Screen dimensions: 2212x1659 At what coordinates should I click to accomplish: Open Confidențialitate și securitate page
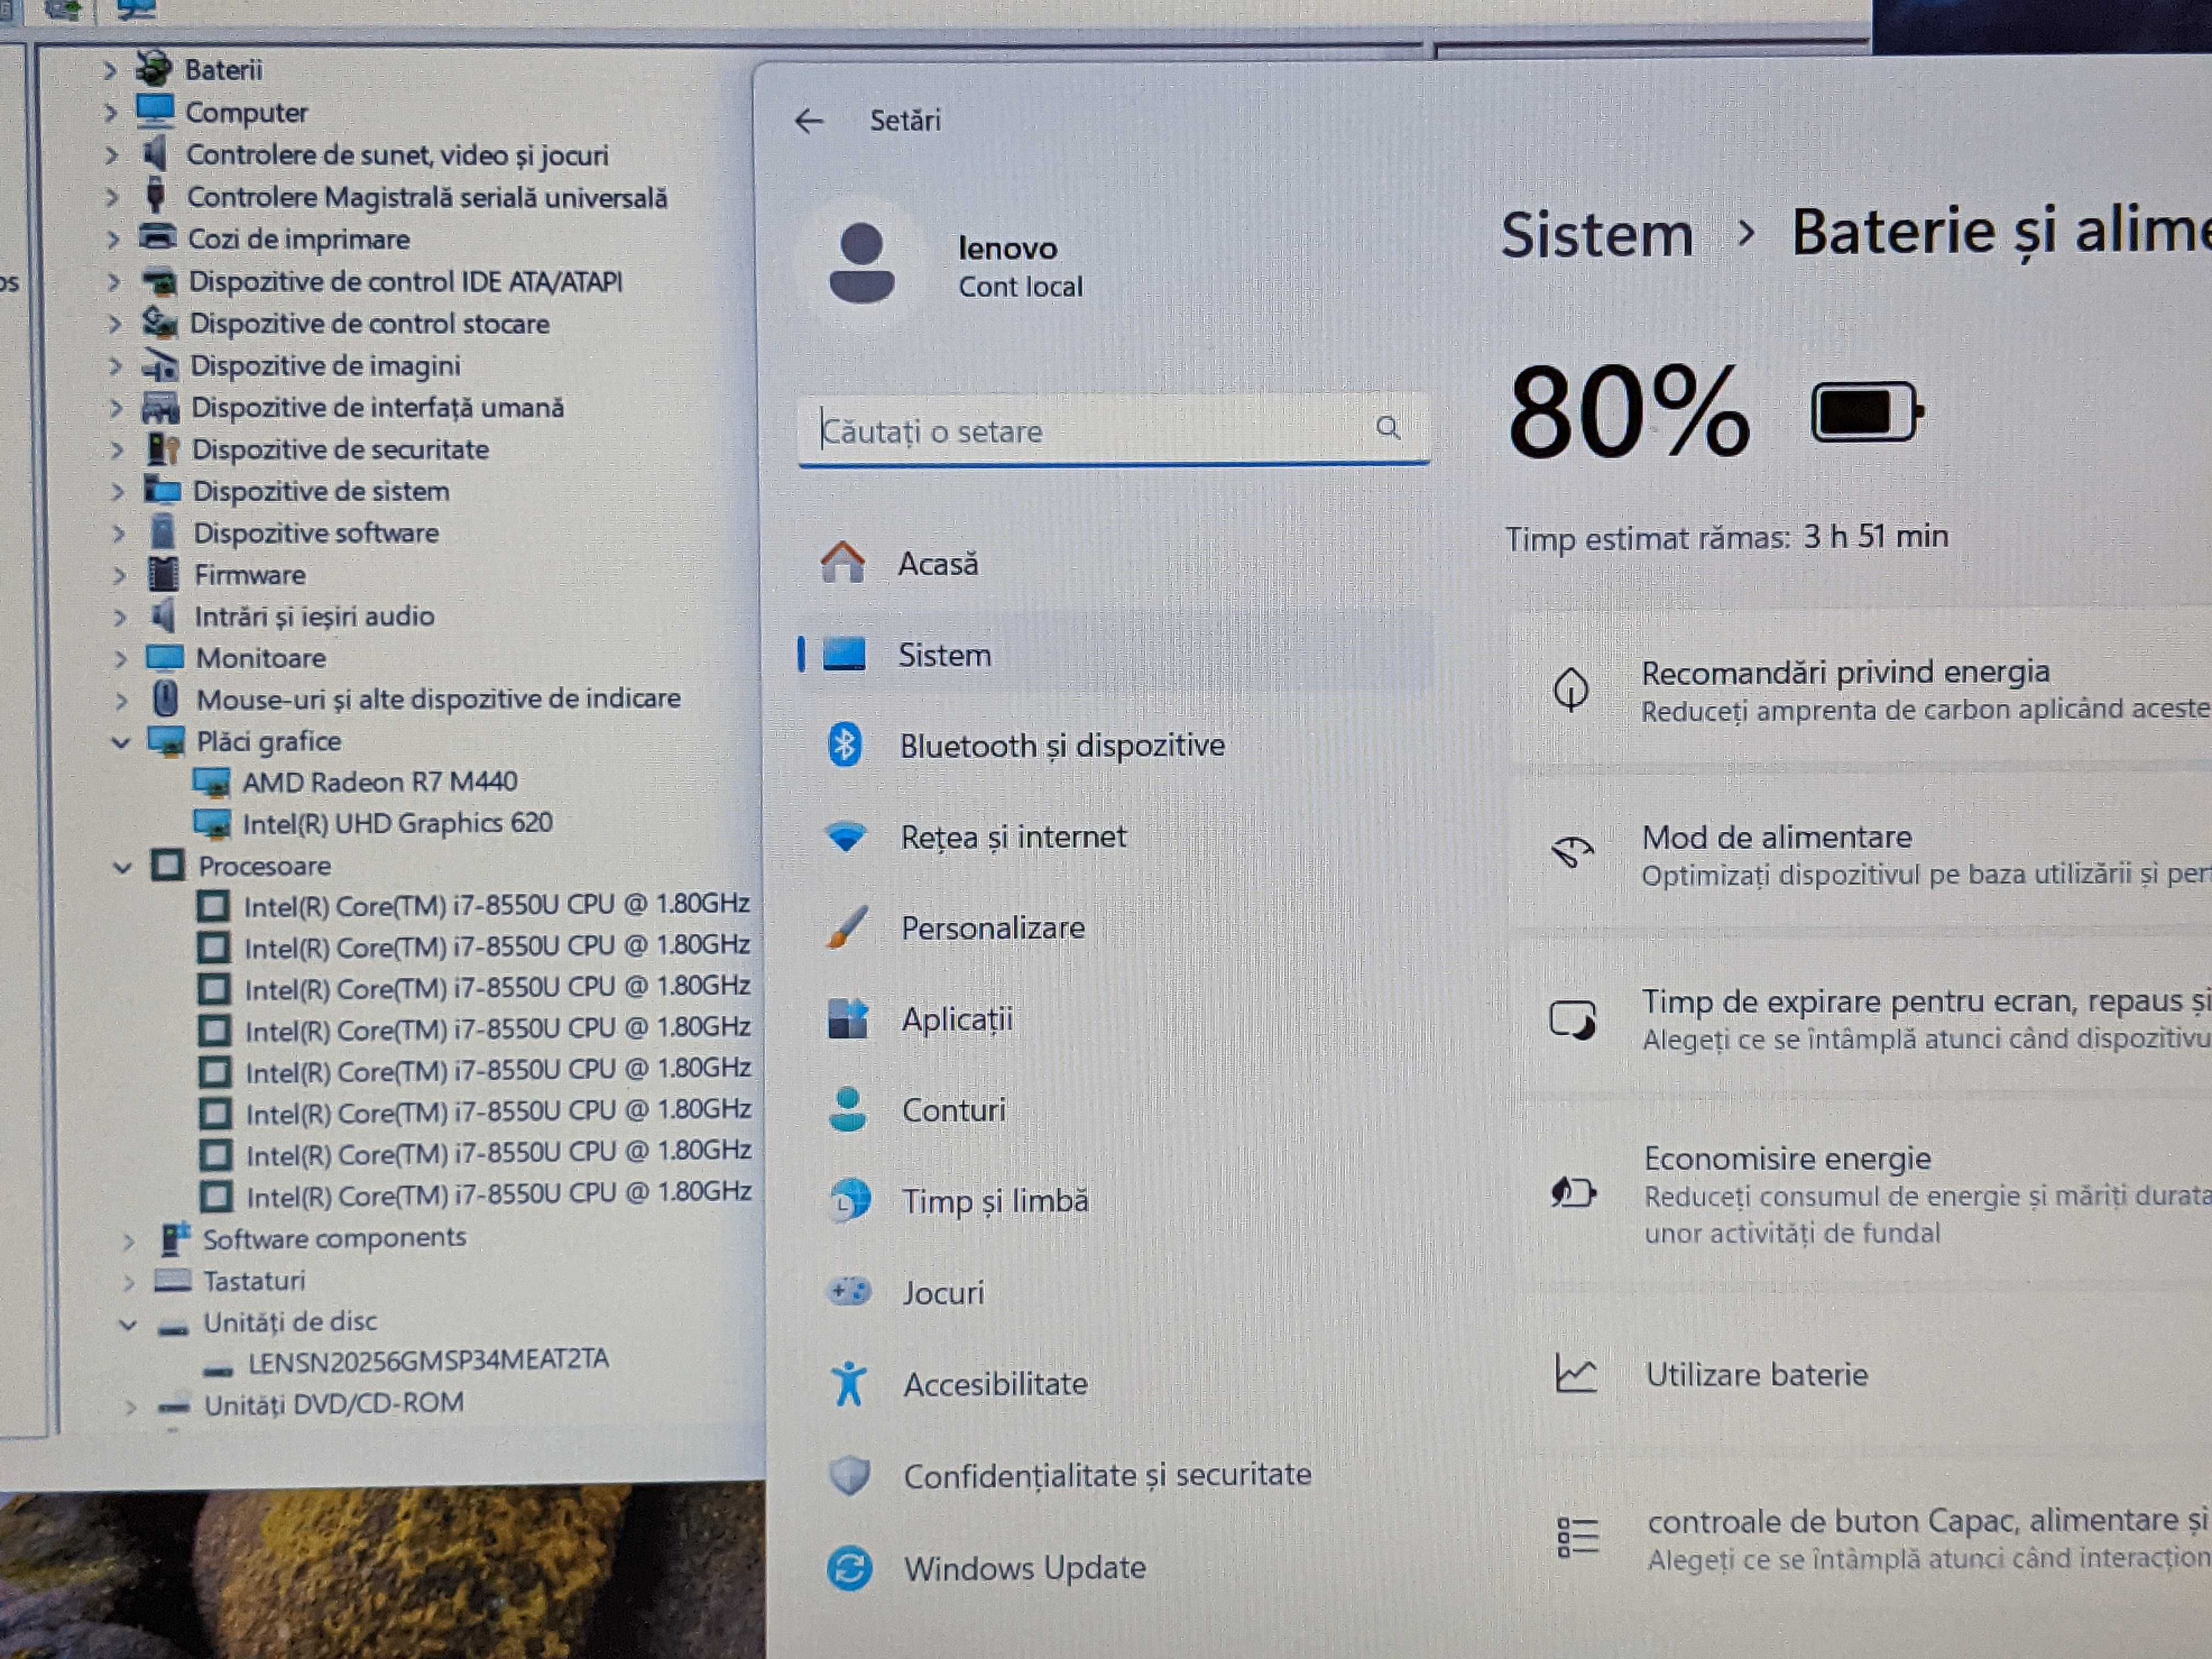pyautogui.click(x=1115, y=1475)
